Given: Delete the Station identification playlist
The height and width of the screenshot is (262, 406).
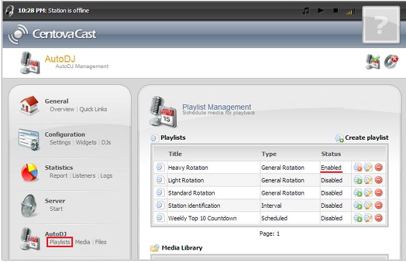Looking at the screenshot, I should (379, 205).
